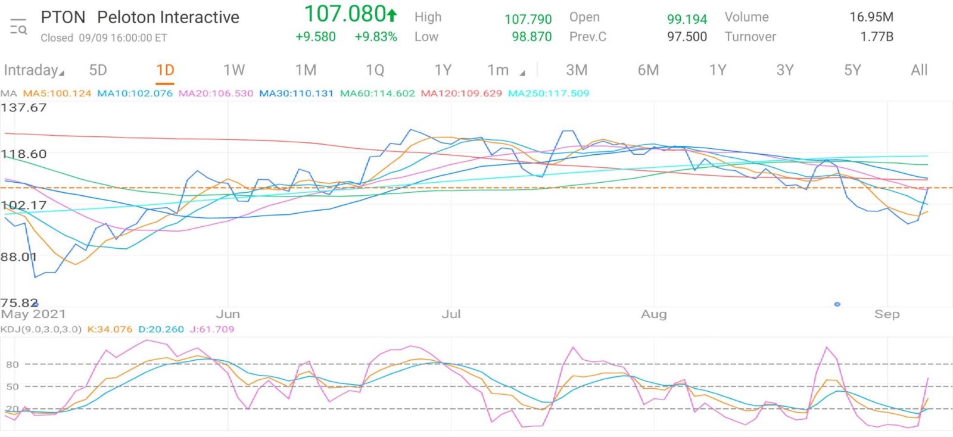Click the Volume value 16.95M
Viewport: 953px width, 437px height.
pos(871,17)
